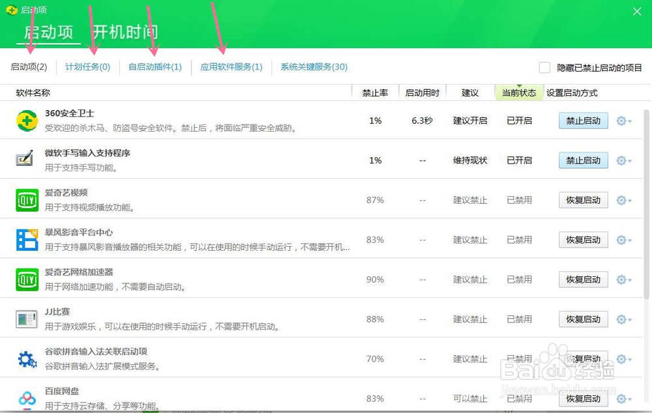Sort by 启动用时 column header
The image size is (652, 413).
(422, 93)
